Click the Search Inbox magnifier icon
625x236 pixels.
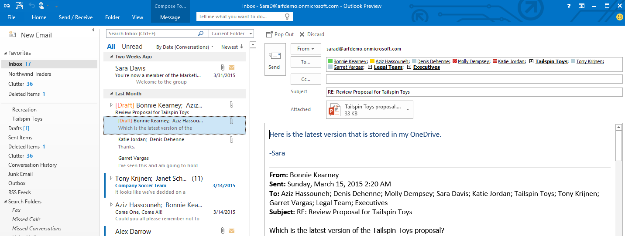(201, 34)
